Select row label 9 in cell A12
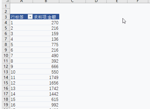The width and height of the screenshot is (150, 109). coord(21,66)
